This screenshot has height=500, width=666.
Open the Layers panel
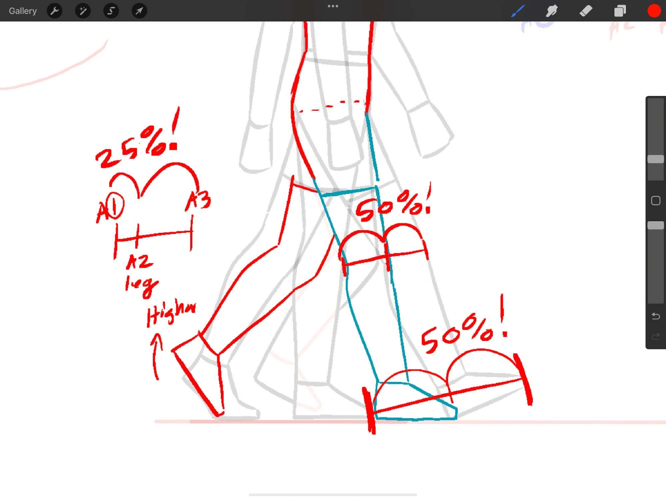(620, 11)
